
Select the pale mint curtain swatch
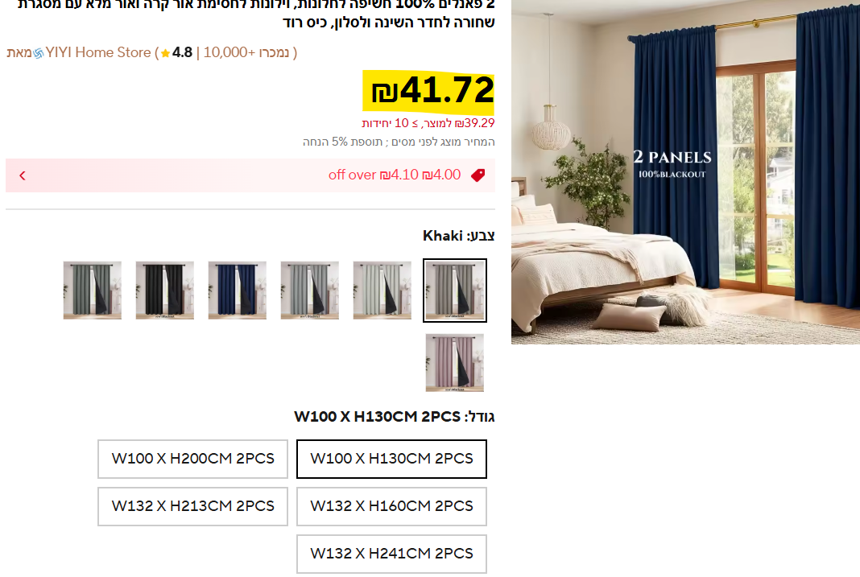(x=382, y=291)
